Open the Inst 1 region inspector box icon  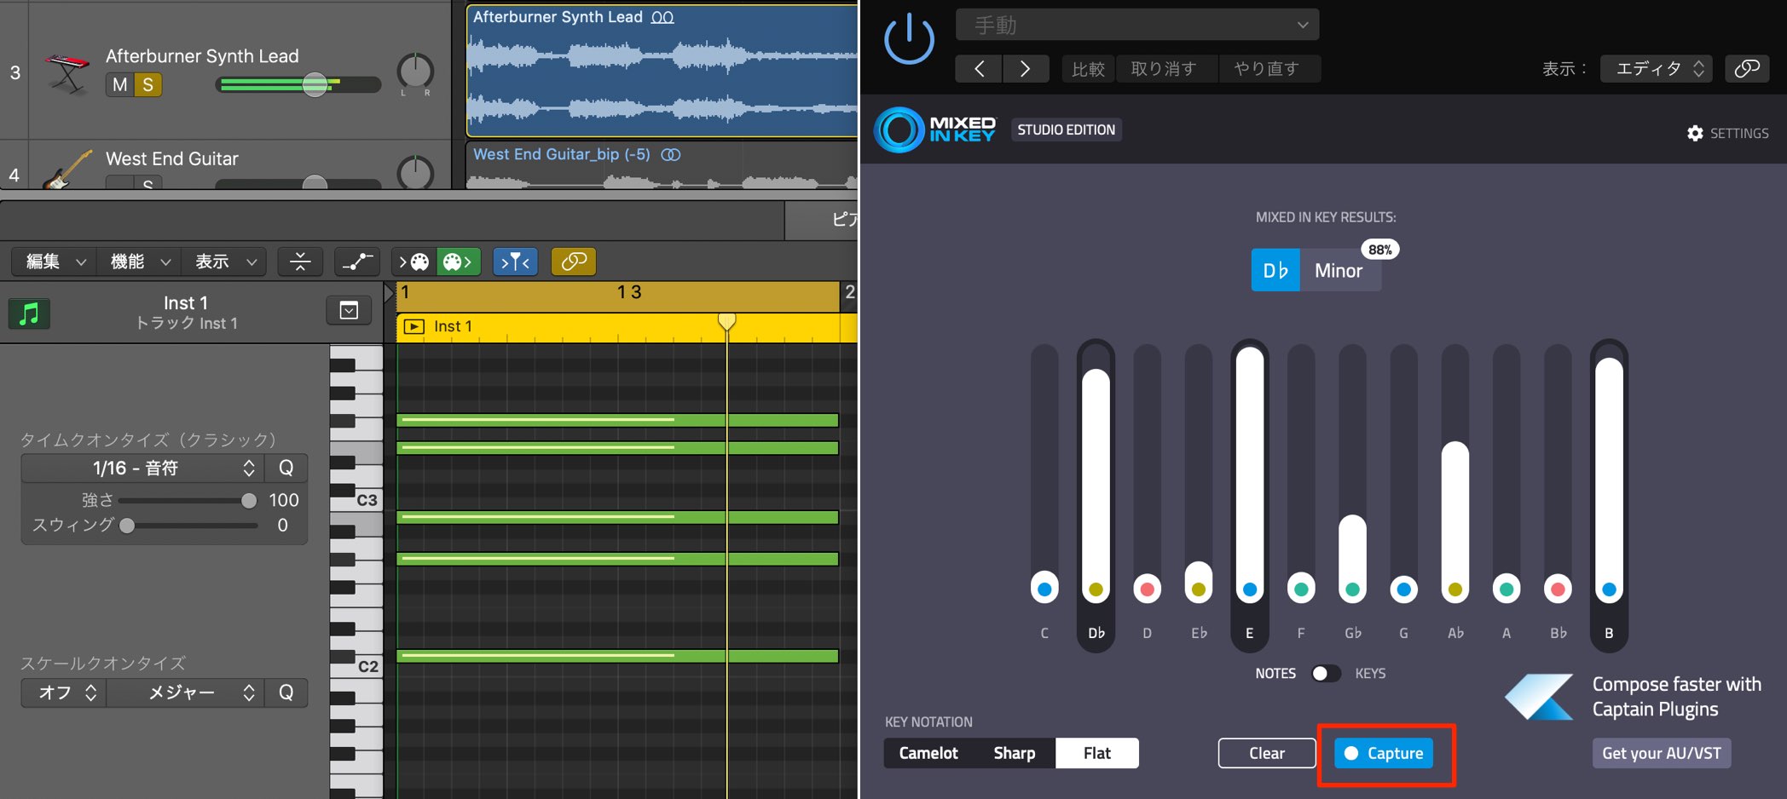pos(349,311)
